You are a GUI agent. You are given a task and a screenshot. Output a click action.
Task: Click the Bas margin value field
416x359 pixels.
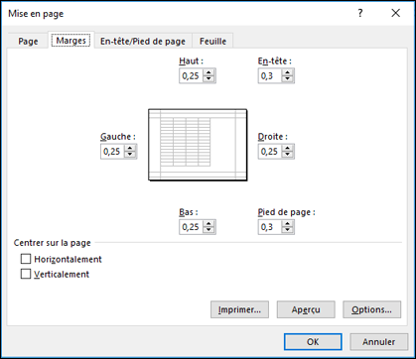click(192, 227)
